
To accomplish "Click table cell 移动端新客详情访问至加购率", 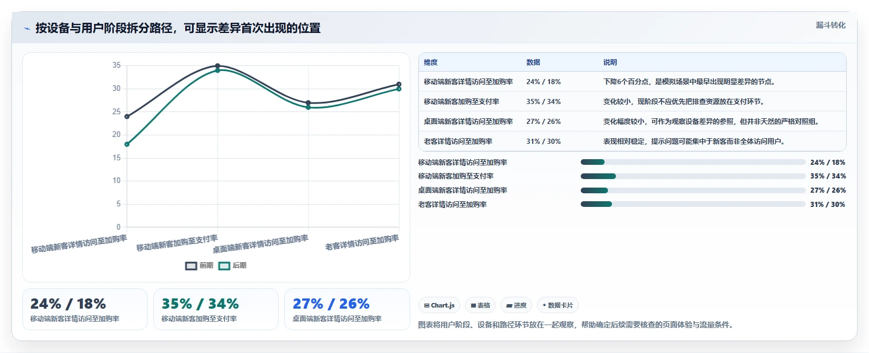I will 468,82.
